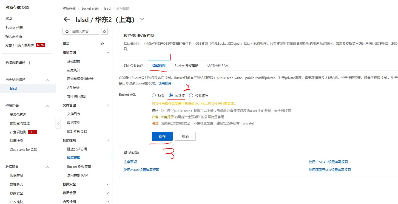Collapse 历史访问路径 in left sidebar

click(x=47, y=80)
